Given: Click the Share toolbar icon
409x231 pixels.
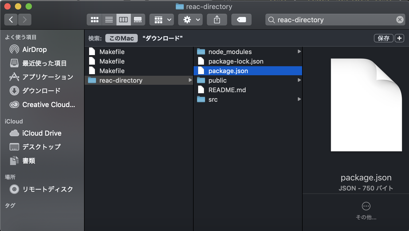Looking at the screenshot, I should pos(217,20).
